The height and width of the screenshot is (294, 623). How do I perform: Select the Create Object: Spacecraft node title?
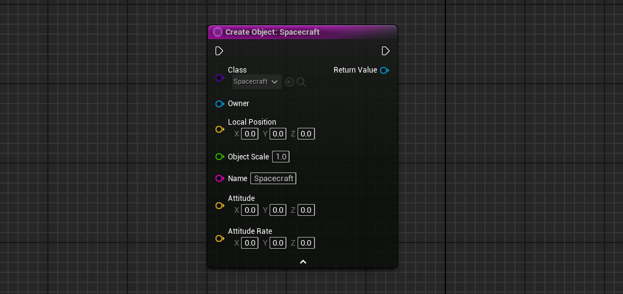[x=273, y=32]
